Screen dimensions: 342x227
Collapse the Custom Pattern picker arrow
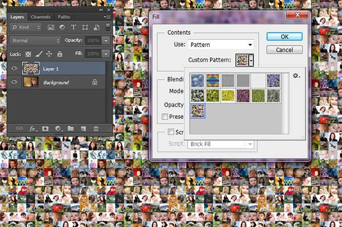251,60
